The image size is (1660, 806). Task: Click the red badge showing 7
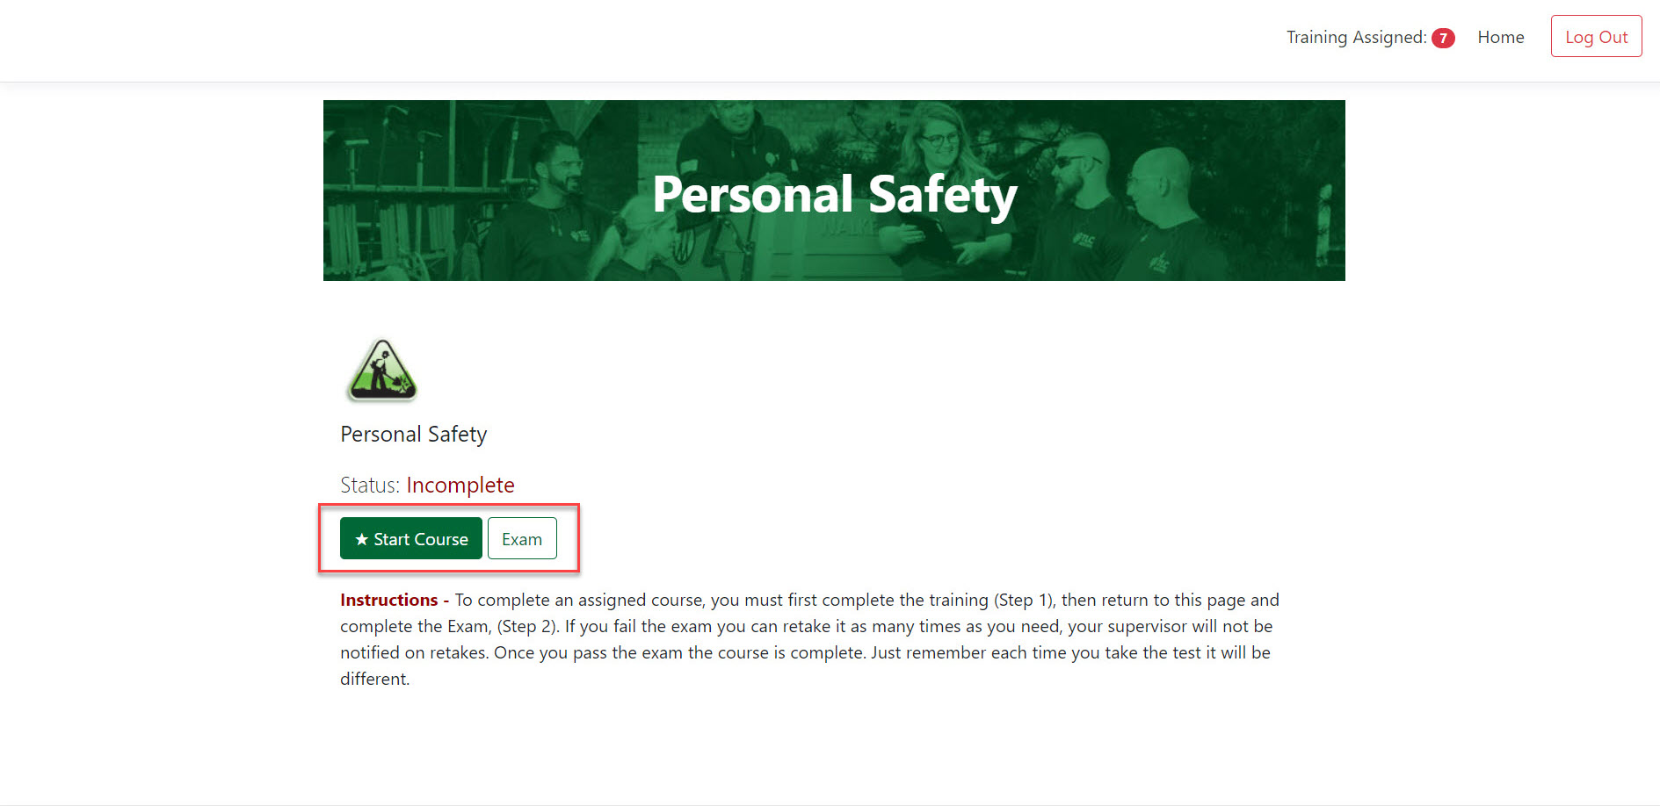(1443, 38)
